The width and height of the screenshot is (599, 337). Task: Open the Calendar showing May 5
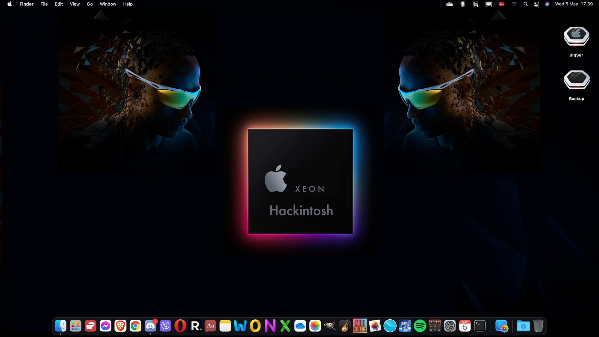click(465, 326)
